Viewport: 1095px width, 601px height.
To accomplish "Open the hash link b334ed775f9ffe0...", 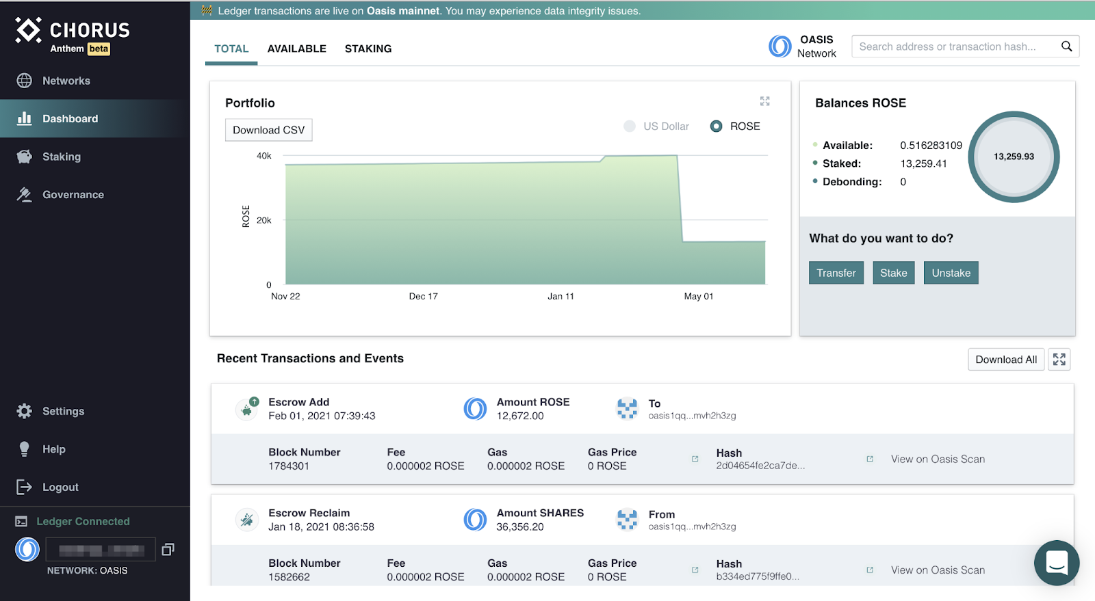I will click(x=758, y=576).
